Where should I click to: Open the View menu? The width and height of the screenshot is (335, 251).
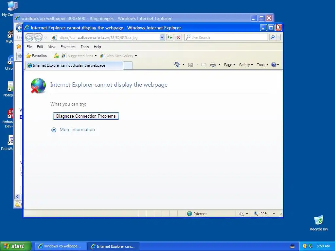pyautogui.click(x=52, y=47)
